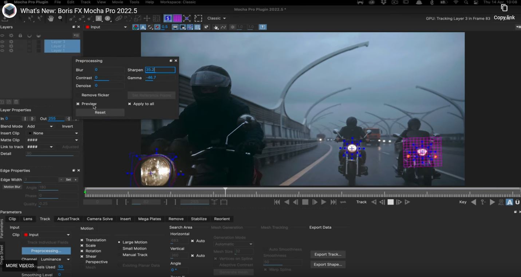Click the Reset button in Preprocessing dialog
Screen dimensions: 521x277
tap(100, 113)
